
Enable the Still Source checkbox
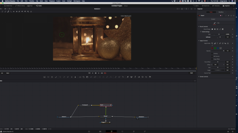tap(212, 56)
